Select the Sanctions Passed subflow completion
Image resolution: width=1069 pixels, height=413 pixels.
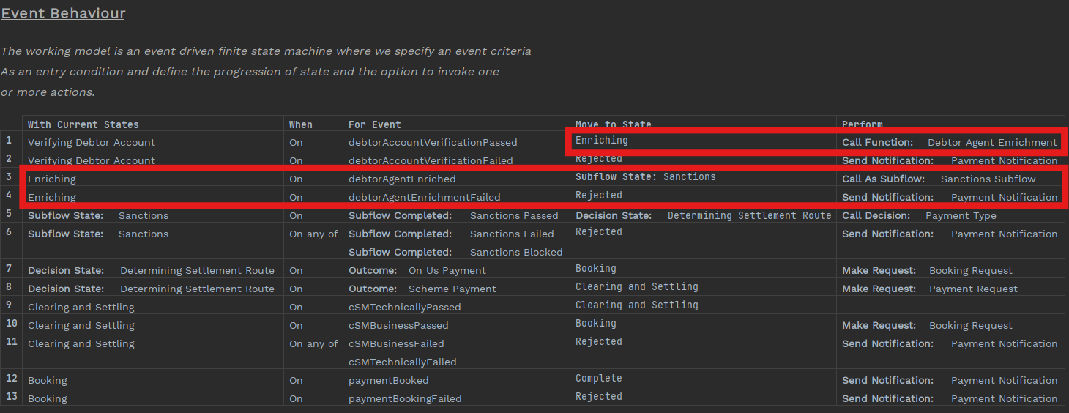pos(513,215)
